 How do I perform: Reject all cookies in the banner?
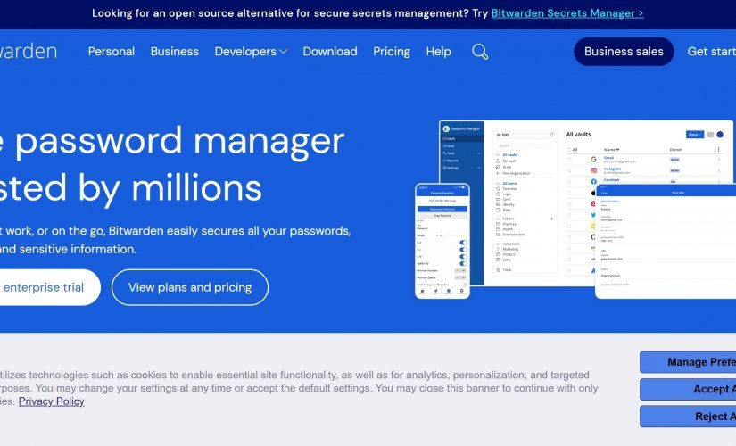[x=688, y=417]
